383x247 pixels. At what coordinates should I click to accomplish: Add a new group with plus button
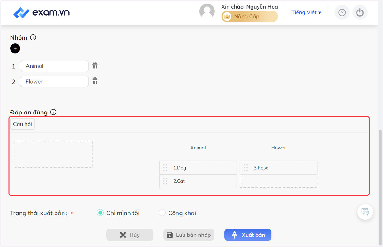click(x=15, y=49)
